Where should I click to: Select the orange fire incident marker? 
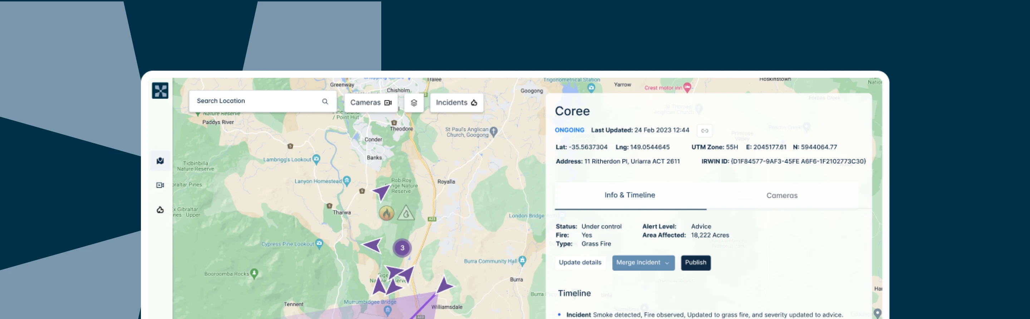[386, 213]
